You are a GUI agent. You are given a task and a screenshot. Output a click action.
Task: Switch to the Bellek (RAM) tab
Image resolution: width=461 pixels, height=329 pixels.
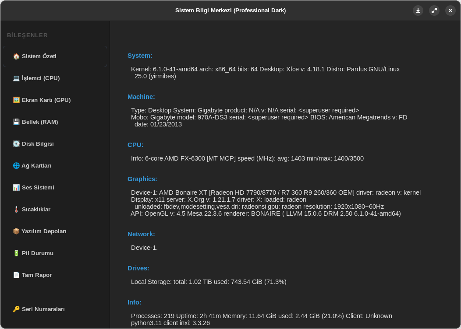[x=40, y=122]
